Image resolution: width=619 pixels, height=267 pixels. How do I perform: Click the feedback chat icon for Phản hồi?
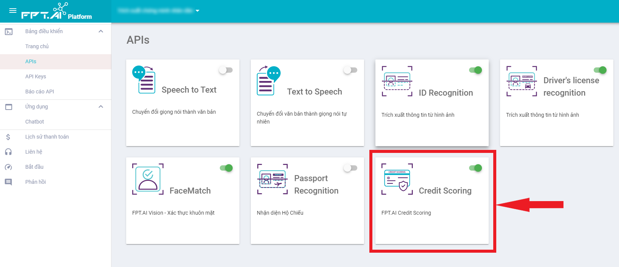point(8,182)
